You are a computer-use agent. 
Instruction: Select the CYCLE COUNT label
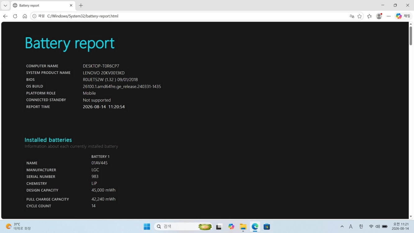click(x=39, y=206)
